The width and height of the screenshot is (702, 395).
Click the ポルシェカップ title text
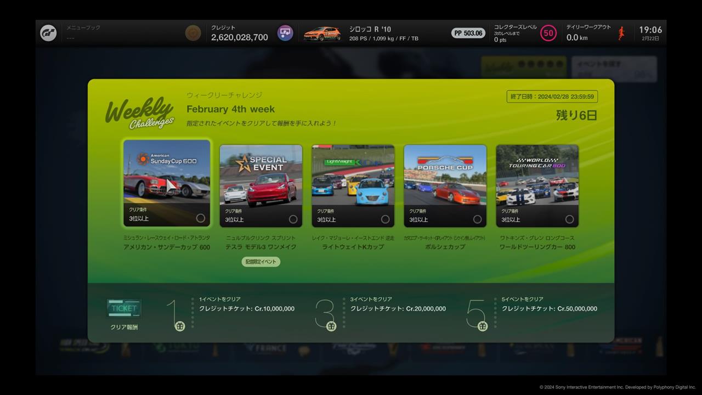(445, 247)
